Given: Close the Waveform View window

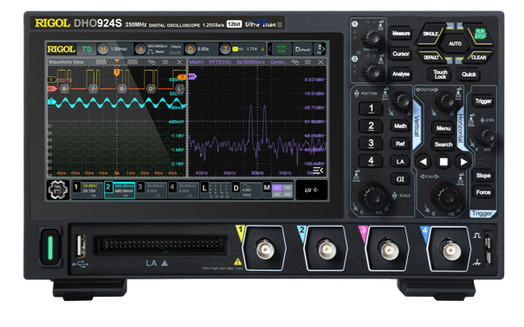Looking at the screenshot, I should pos(179,62).
